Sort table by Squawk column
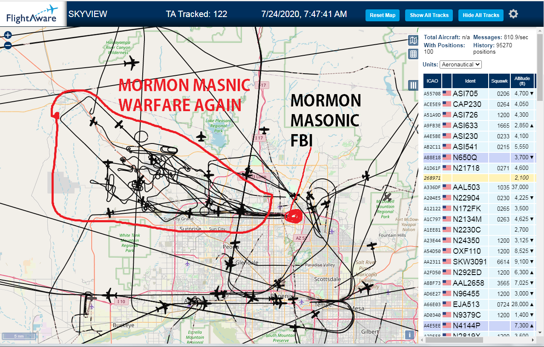Screen dimensions: 544x347 pos(499,80)
